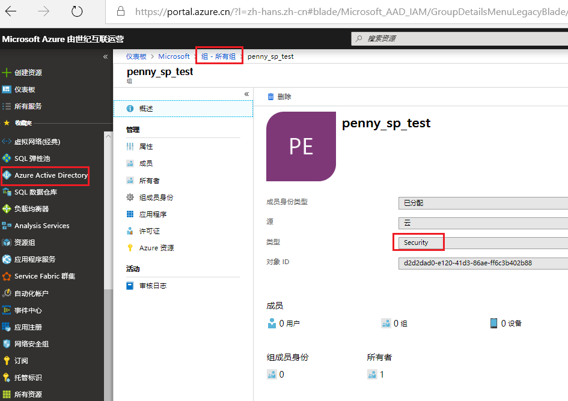Select 成员 in the 管理 menu
This screenshot has width=568, height=401.
click(145, 163)
